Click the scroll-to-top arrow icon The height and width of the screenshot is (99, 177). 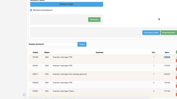coord(24,95)
